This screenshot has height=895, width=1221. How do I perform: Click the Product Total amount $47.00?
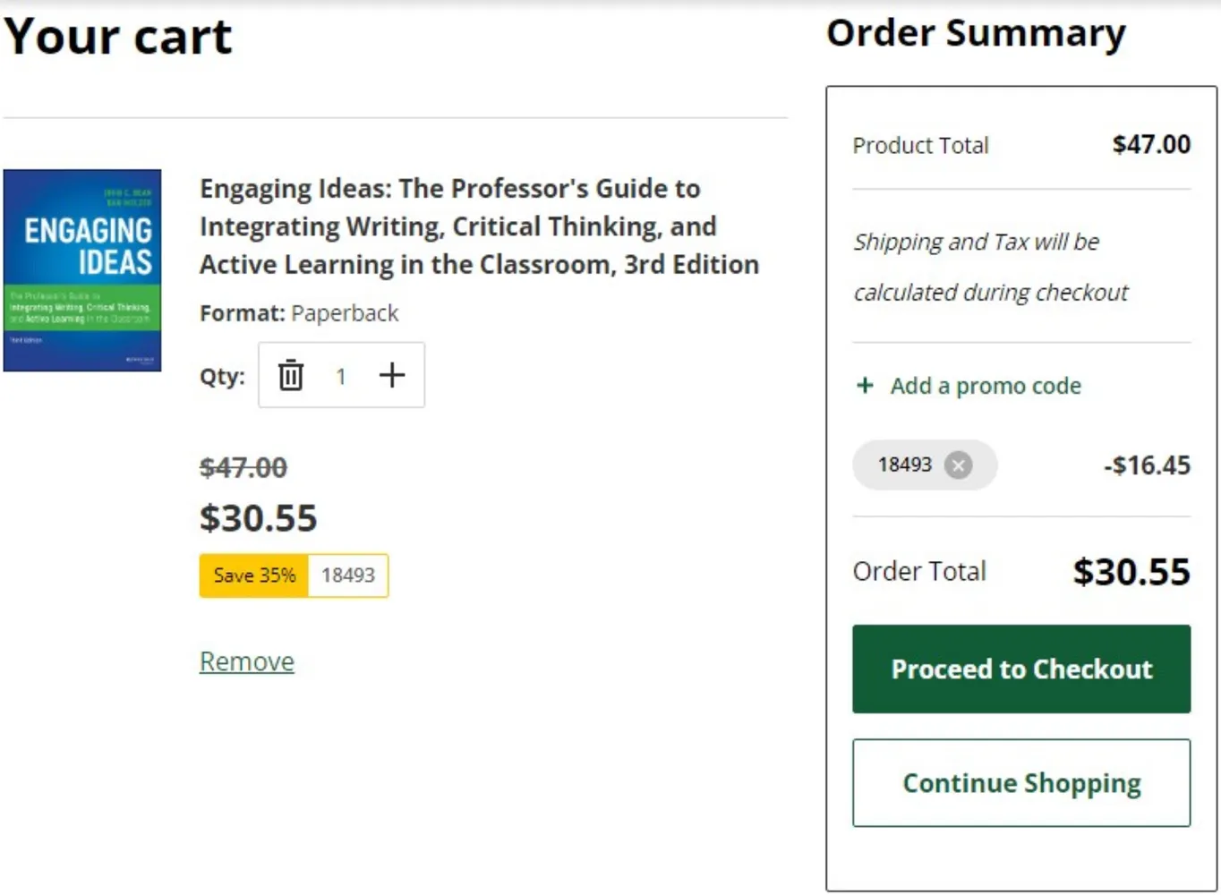tap(1151, 144)
